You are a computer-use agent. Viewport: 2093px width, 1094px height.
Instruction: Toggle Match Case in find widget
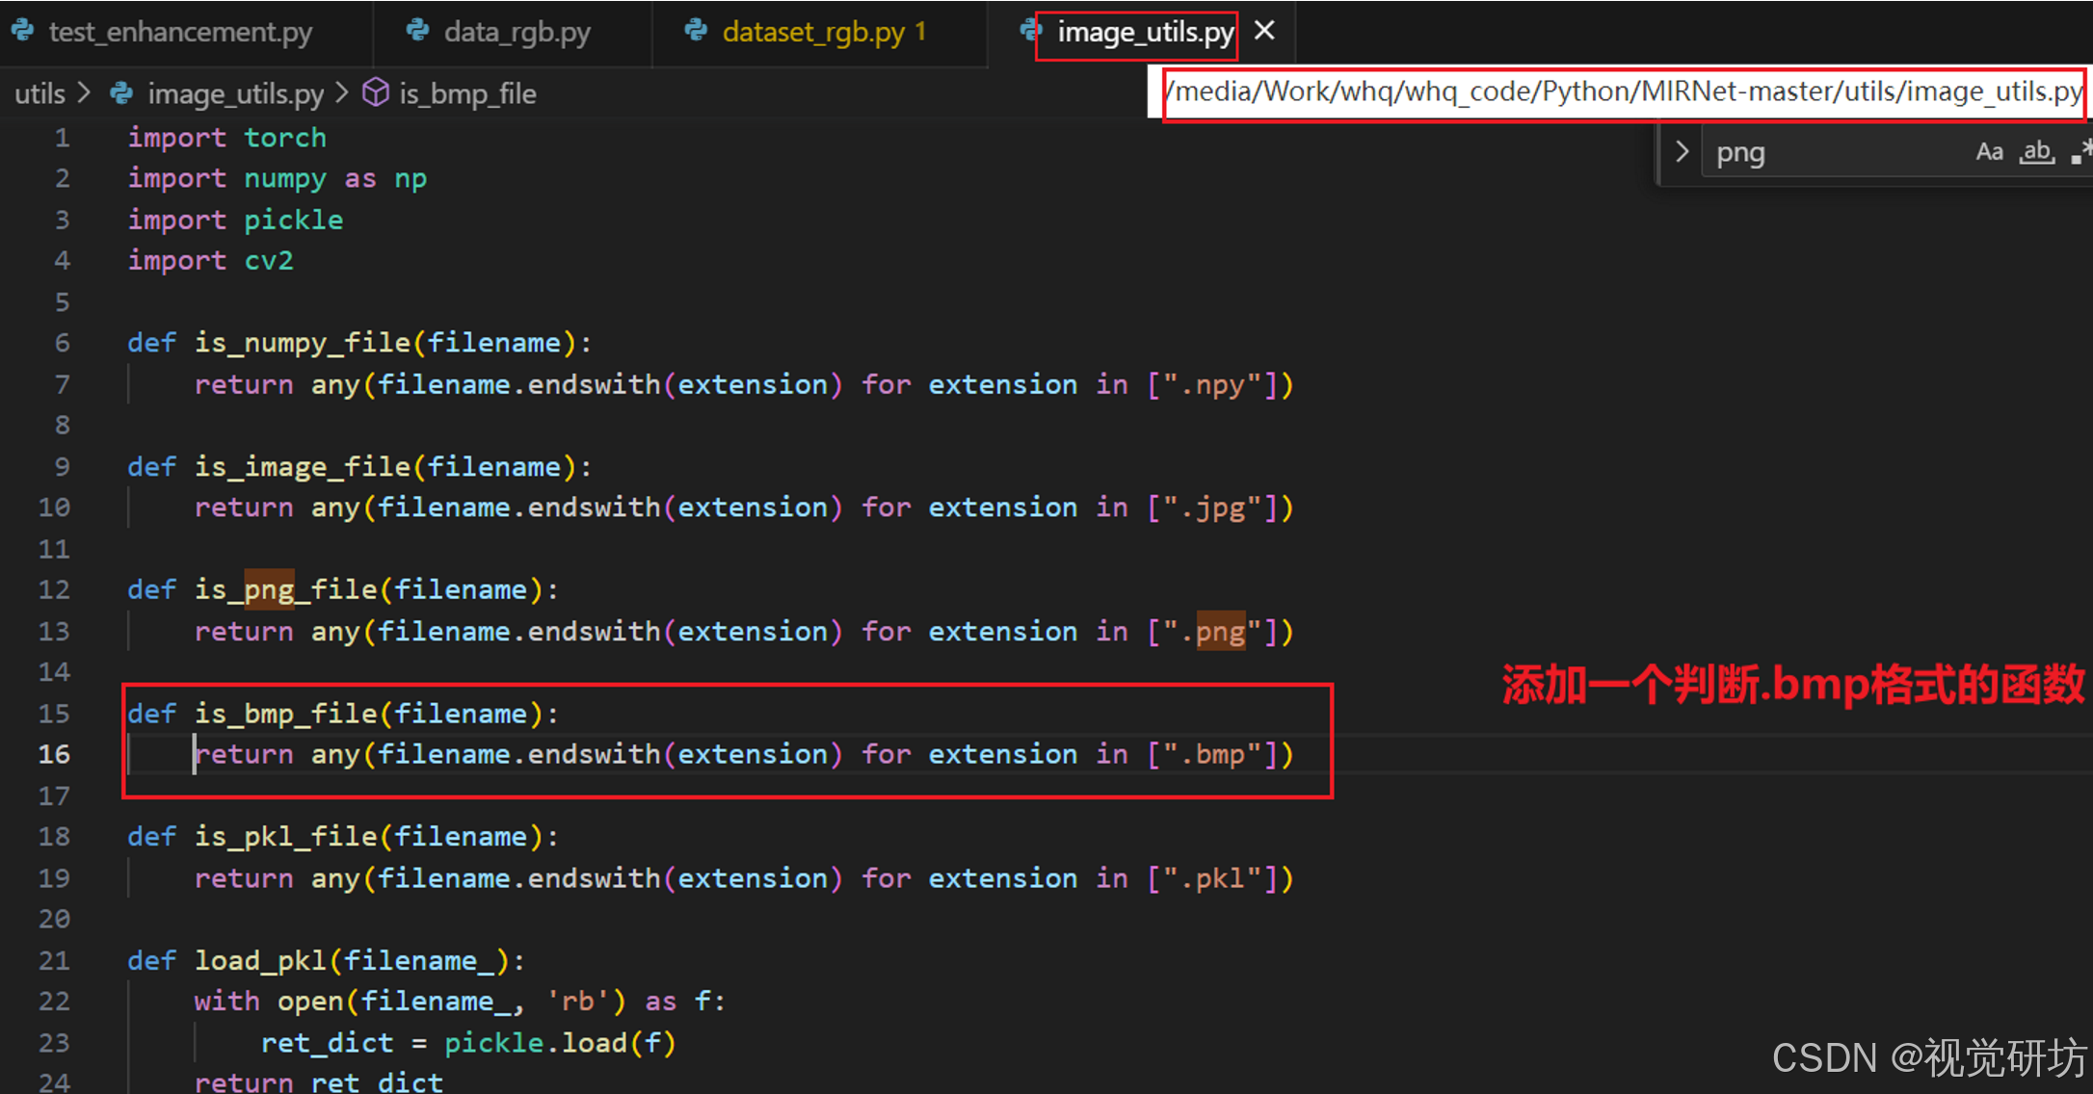coord(1989,152)
